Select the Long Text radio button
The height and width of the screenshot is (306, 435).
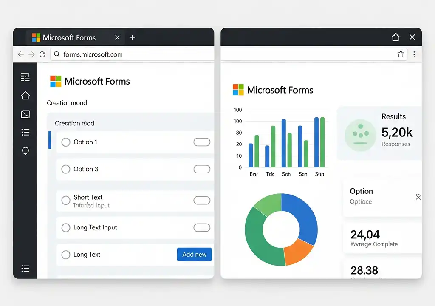pyautogui.click(x=66, y=255)
